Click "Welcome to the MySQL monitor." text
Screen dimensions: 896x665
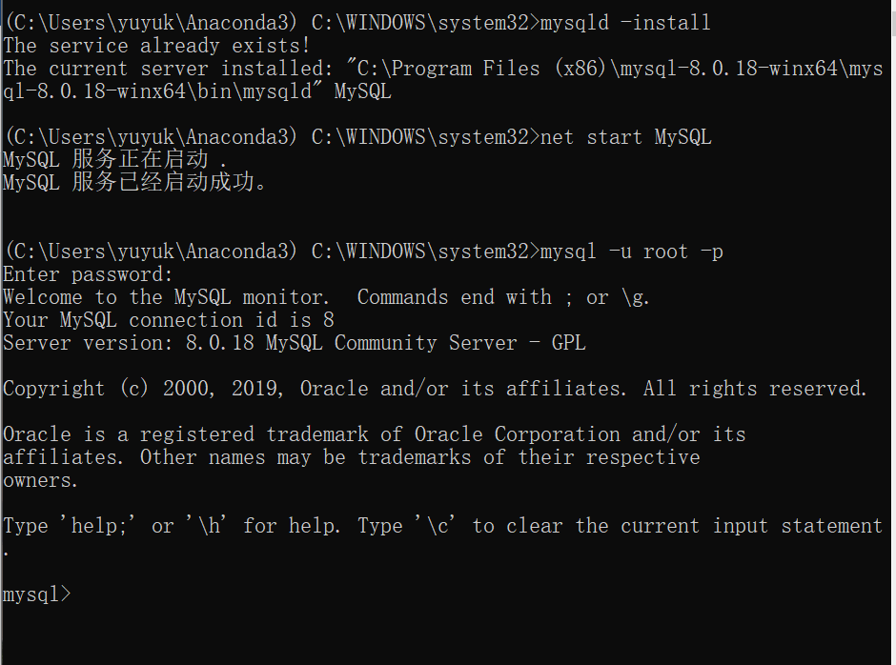pos(166,297)
